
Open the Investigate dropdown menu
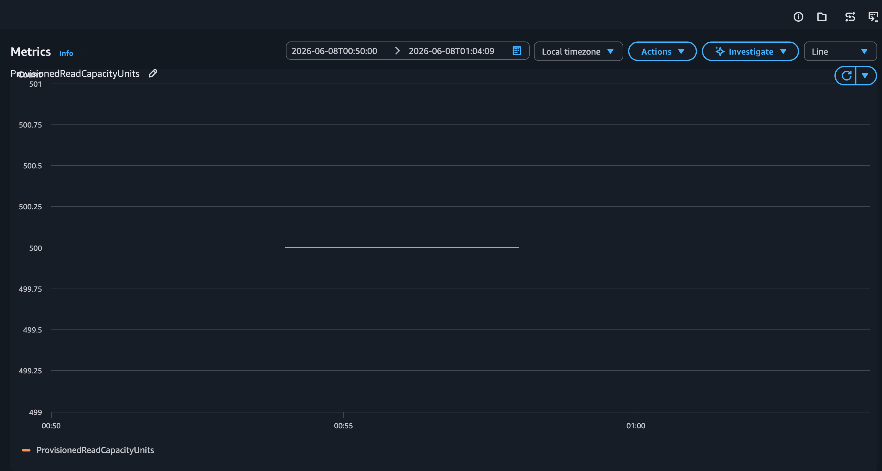pos(750,52)
